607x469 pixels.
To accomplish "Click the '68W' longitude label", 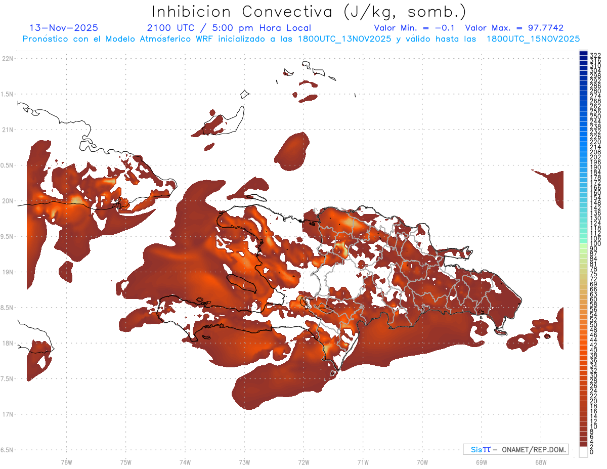I will tap(541, 462).
